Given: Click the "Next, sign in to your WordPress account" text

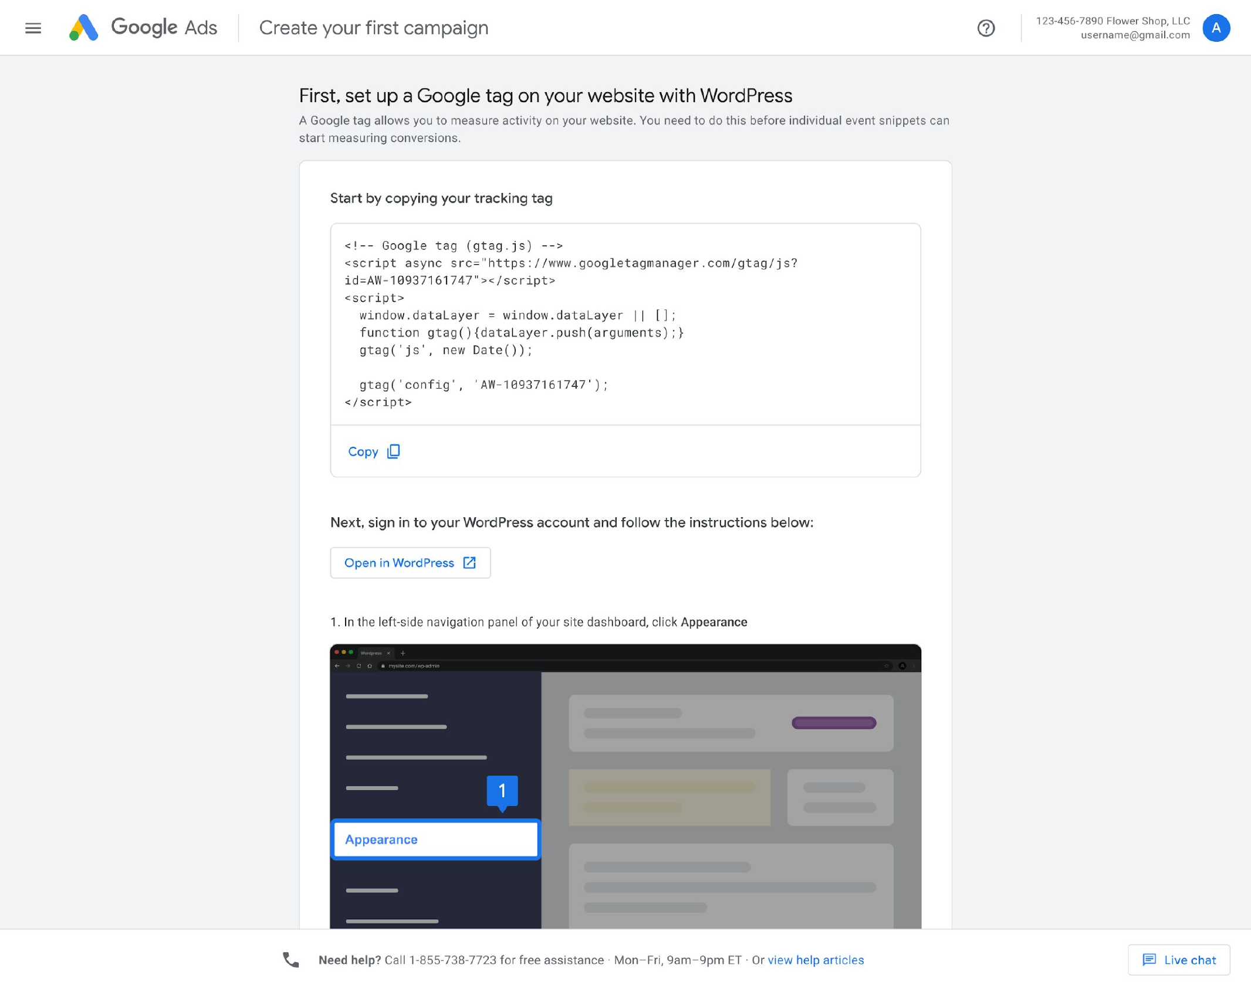Looking at the screenshot, I should (x=572, y=523).
